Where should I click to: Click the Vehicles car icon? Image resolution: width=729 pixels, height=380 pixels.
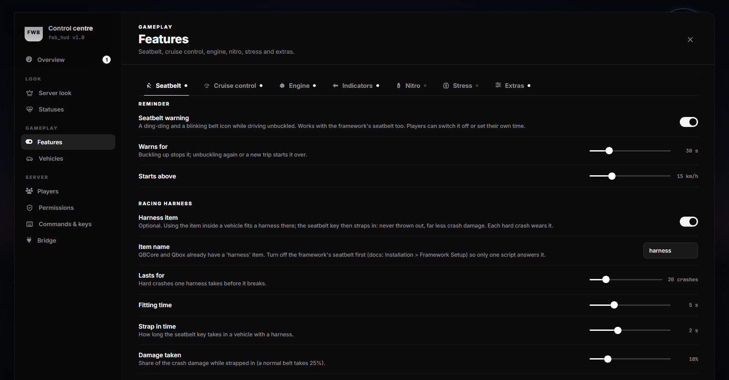tap(30, 159)
